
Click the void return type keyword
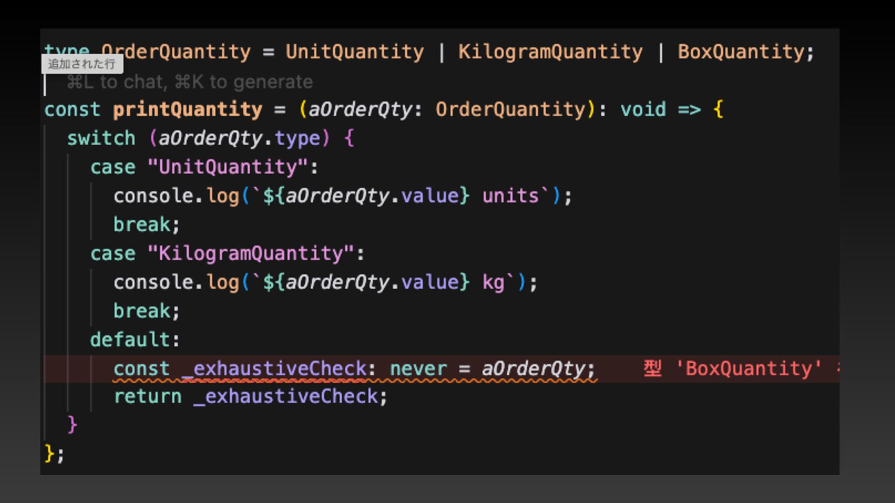coord(643,109)
